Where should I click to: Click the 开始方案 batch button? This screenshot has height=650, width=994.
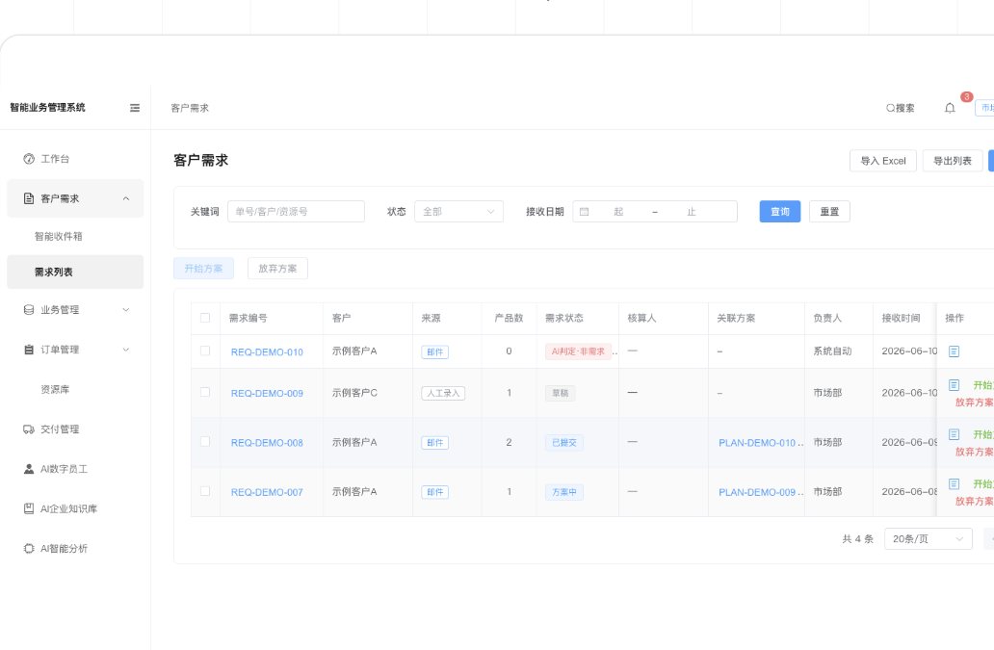[203, 269]
